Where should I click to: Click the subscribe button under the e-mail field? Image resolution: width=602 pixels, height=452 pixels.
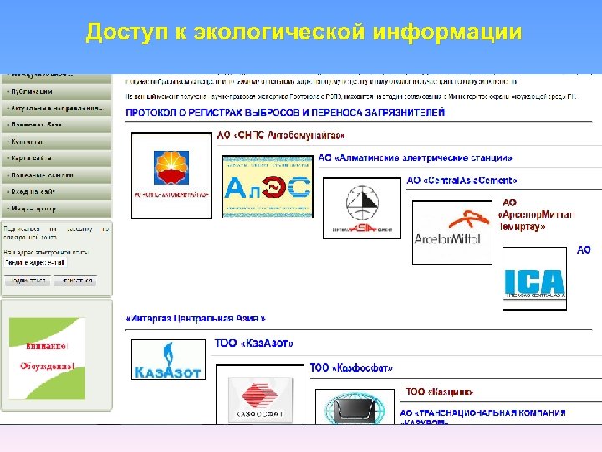(x=28, y=280)
